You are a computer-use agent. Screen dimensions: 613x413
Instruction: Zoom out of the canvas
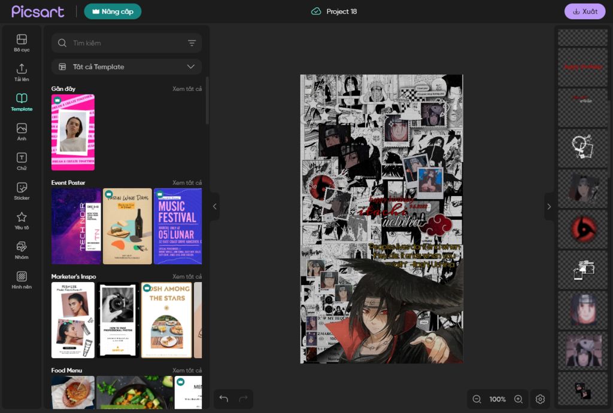tap(477, 399)
